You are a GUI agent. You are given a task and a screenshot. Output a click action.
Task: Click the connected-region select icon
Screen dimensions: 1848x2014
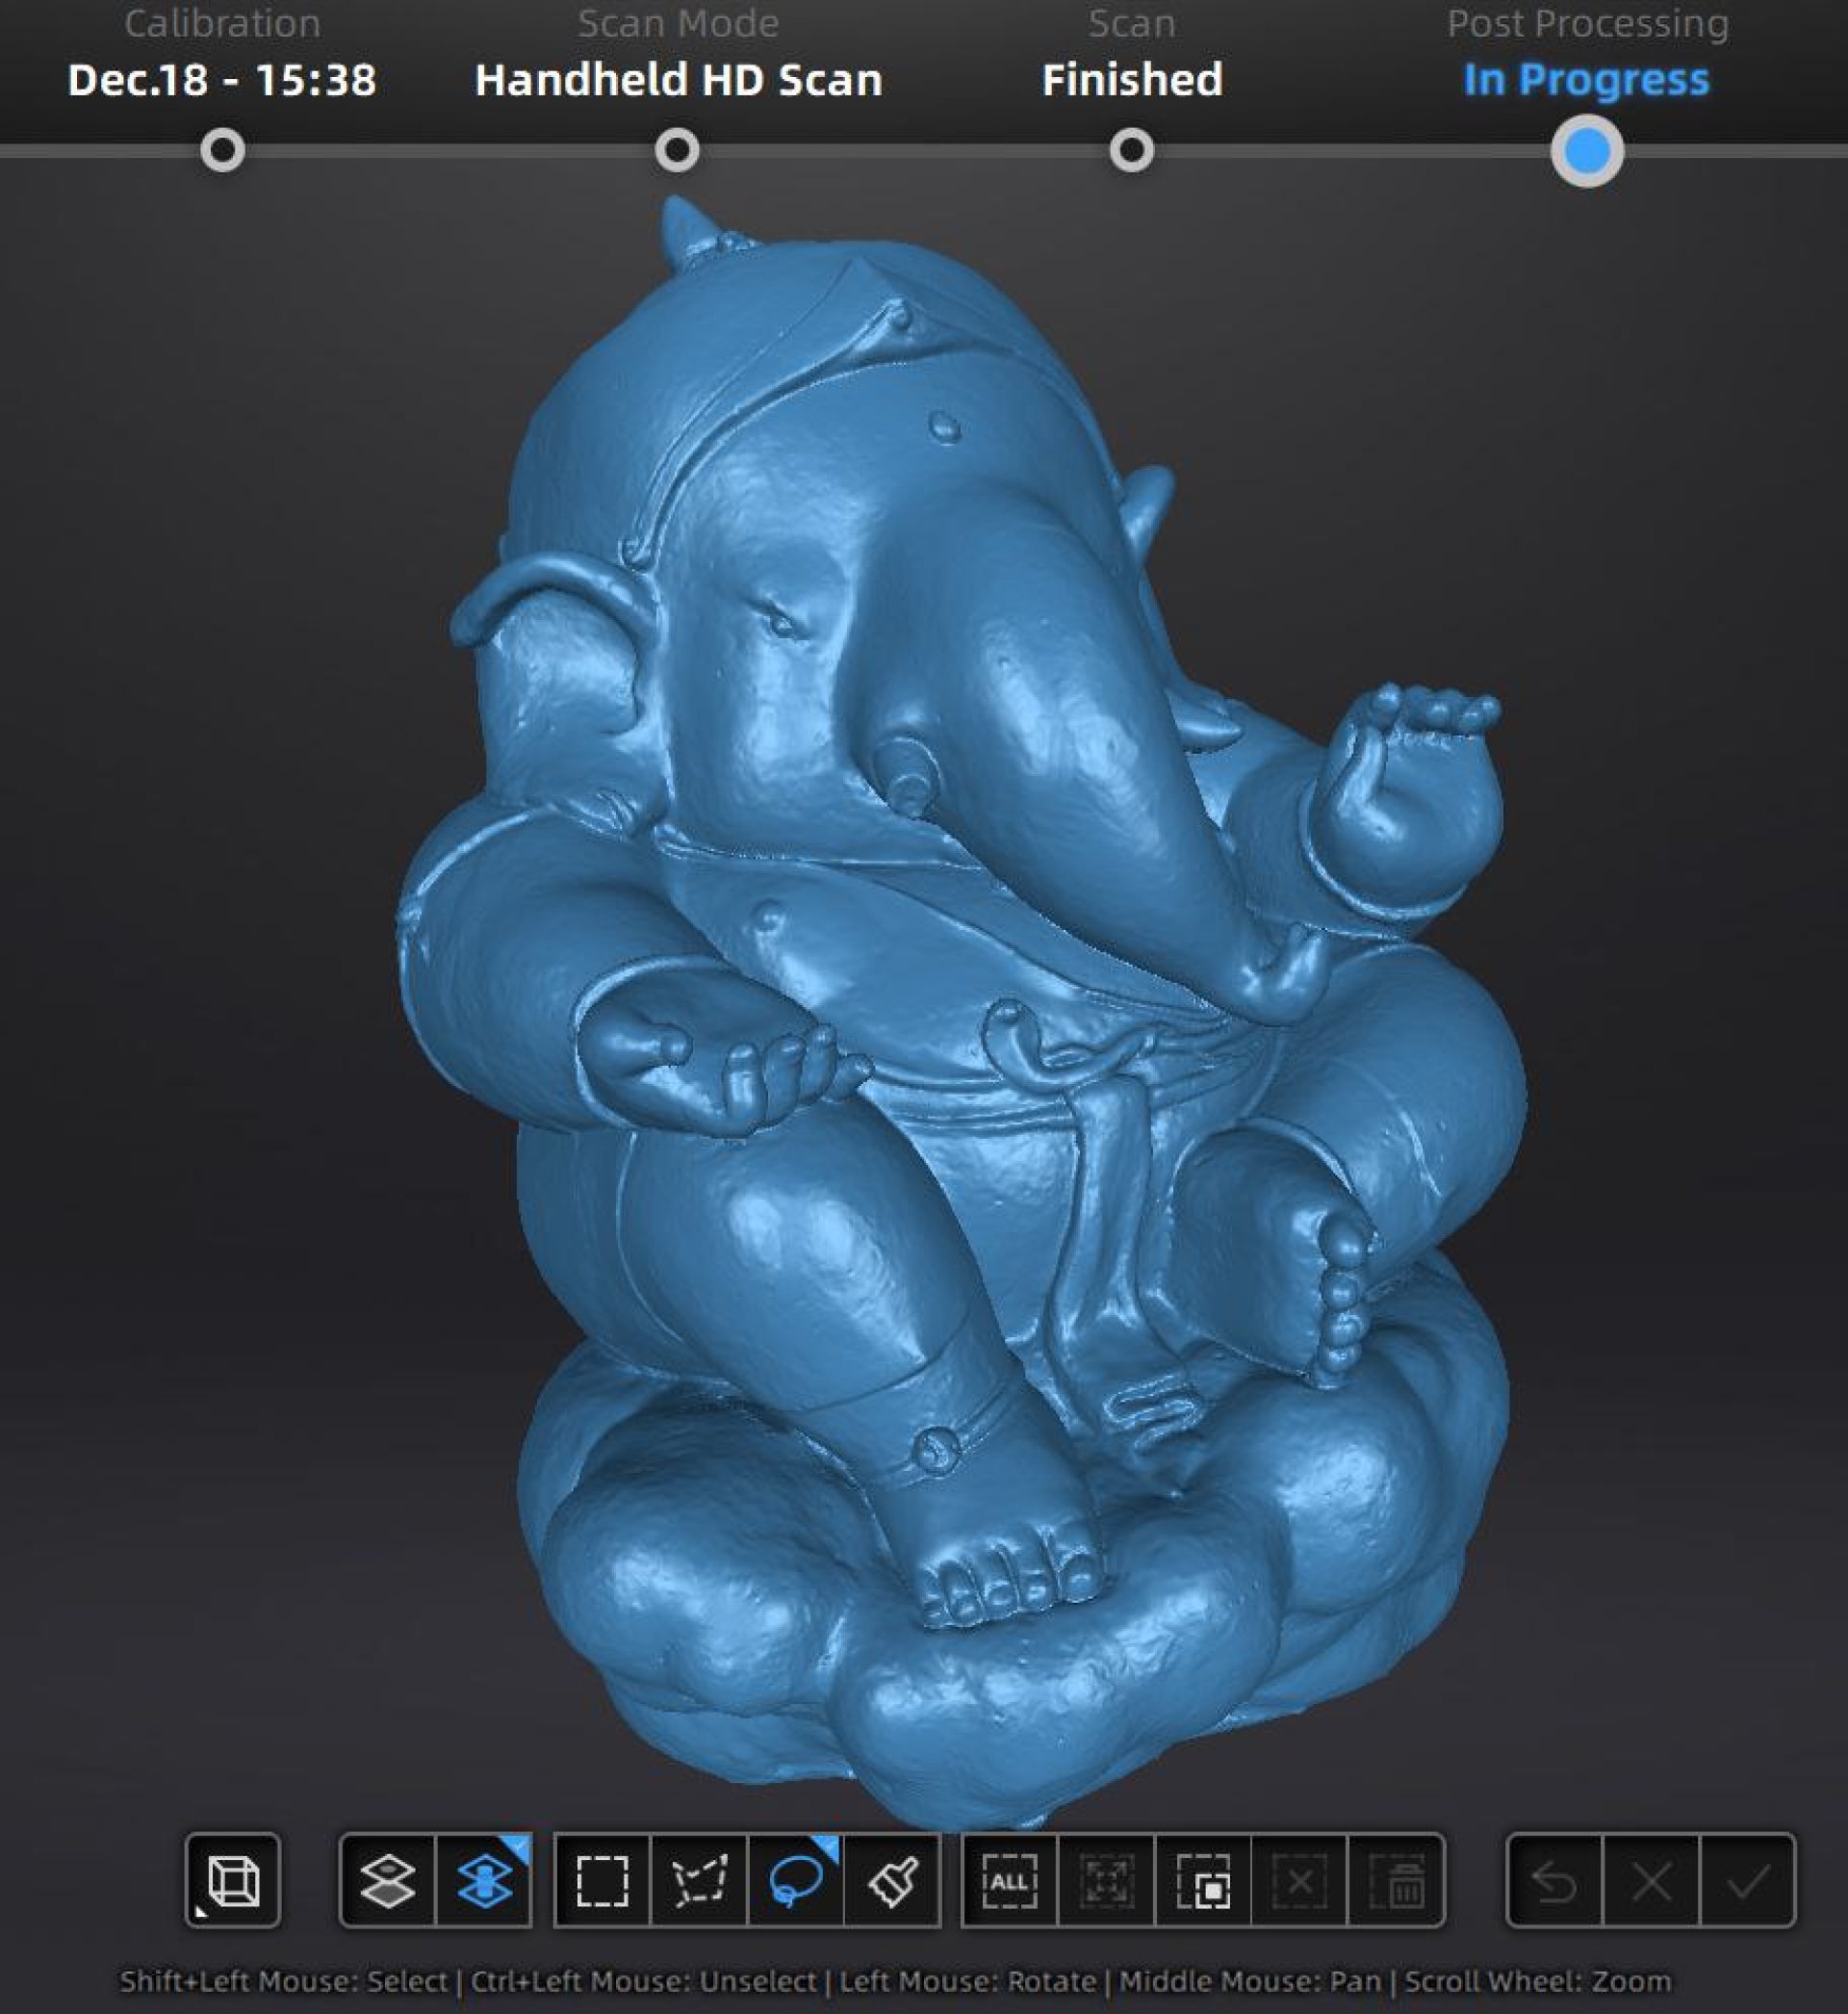[x=1106, y=1880]
